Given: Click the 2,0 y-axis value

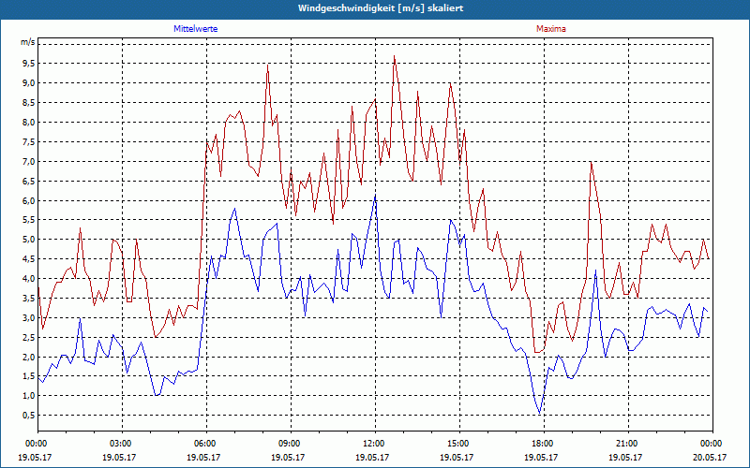Looking at the screenshot, I should click(29, 358).
